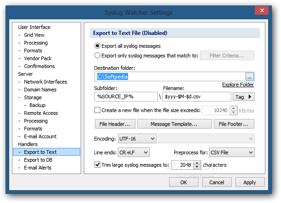
Task: Open Grid View settings page
Action: (34, 35)
